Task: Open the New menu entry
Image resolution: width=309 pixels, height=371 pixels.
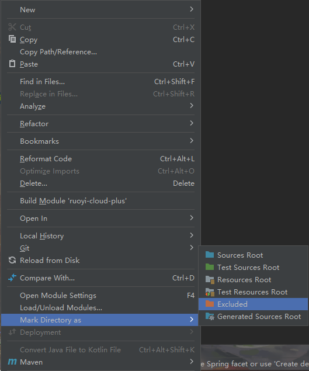Action: point(101,10)
